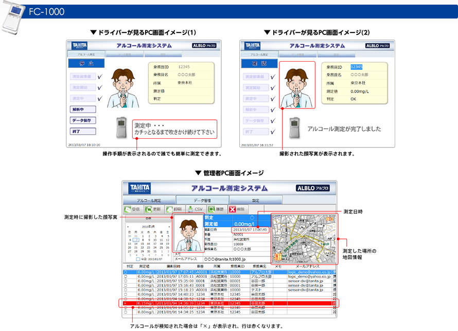The width and height of the screenshot is (458, 331).
Task: Select row dated 2013/01/01 14:34:25
Action: (229, 312)
